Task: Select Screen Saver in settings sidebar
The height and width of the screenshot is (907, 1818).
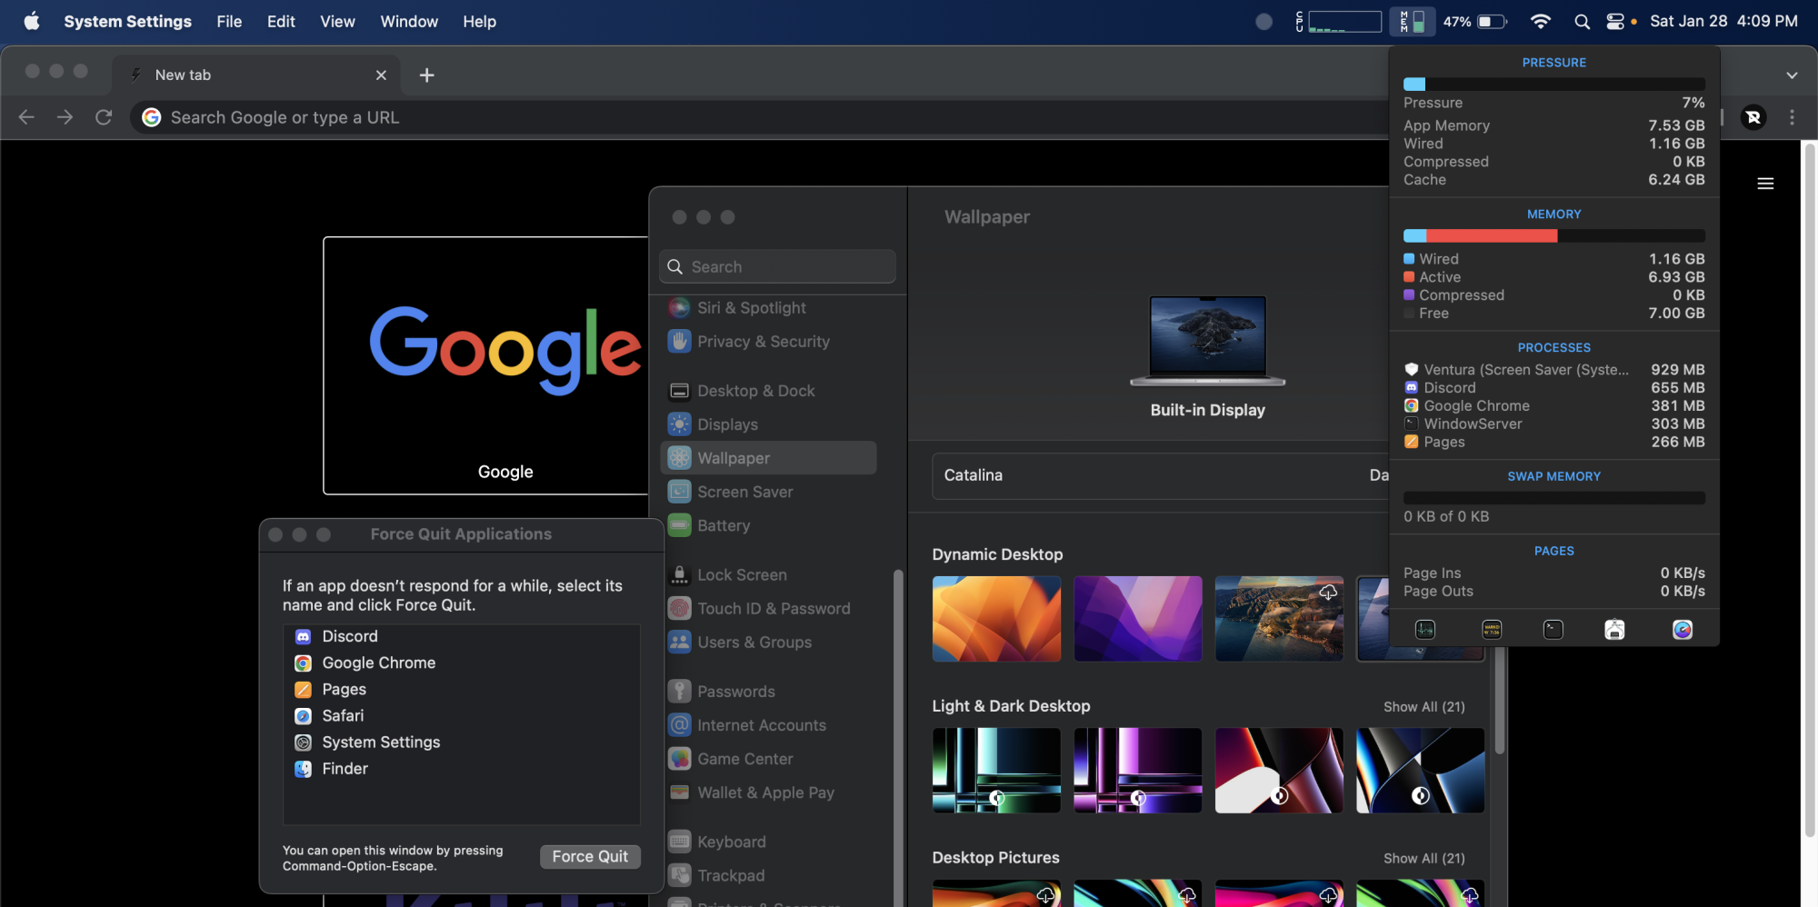Action: click(x=744, y=492)
